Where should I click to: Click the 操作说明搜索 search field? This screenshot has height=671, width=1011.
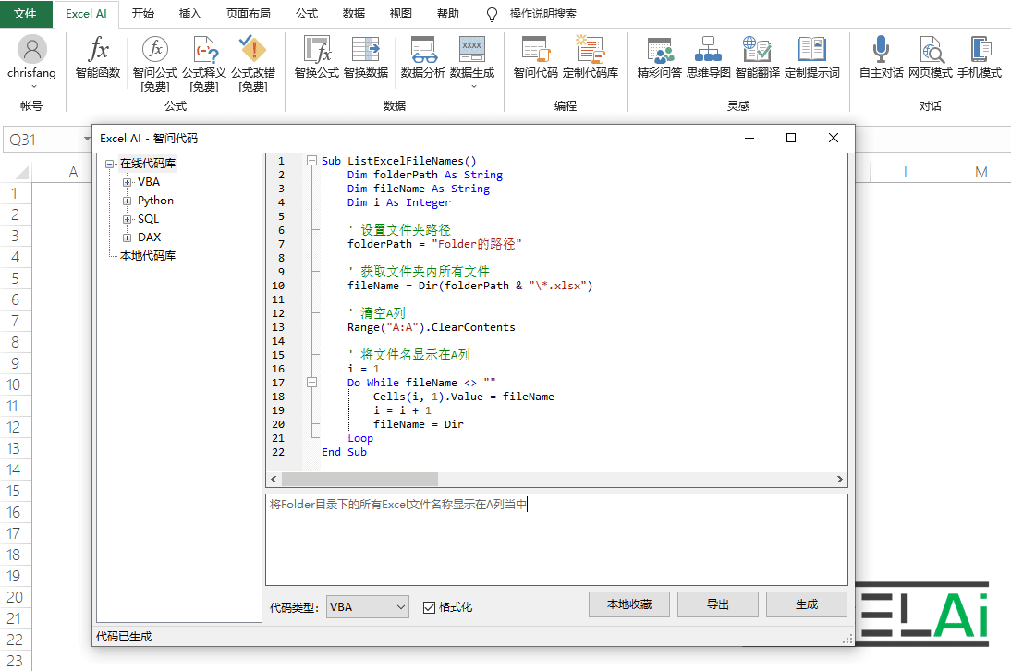click(542, 14)
